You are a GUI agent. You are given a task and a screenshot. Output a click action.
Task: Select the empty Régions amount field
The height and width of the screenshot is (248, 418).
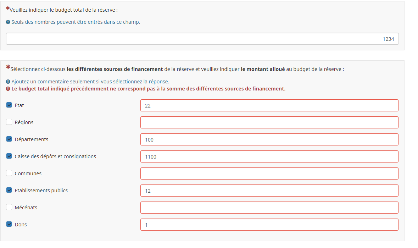click(269, 123)
